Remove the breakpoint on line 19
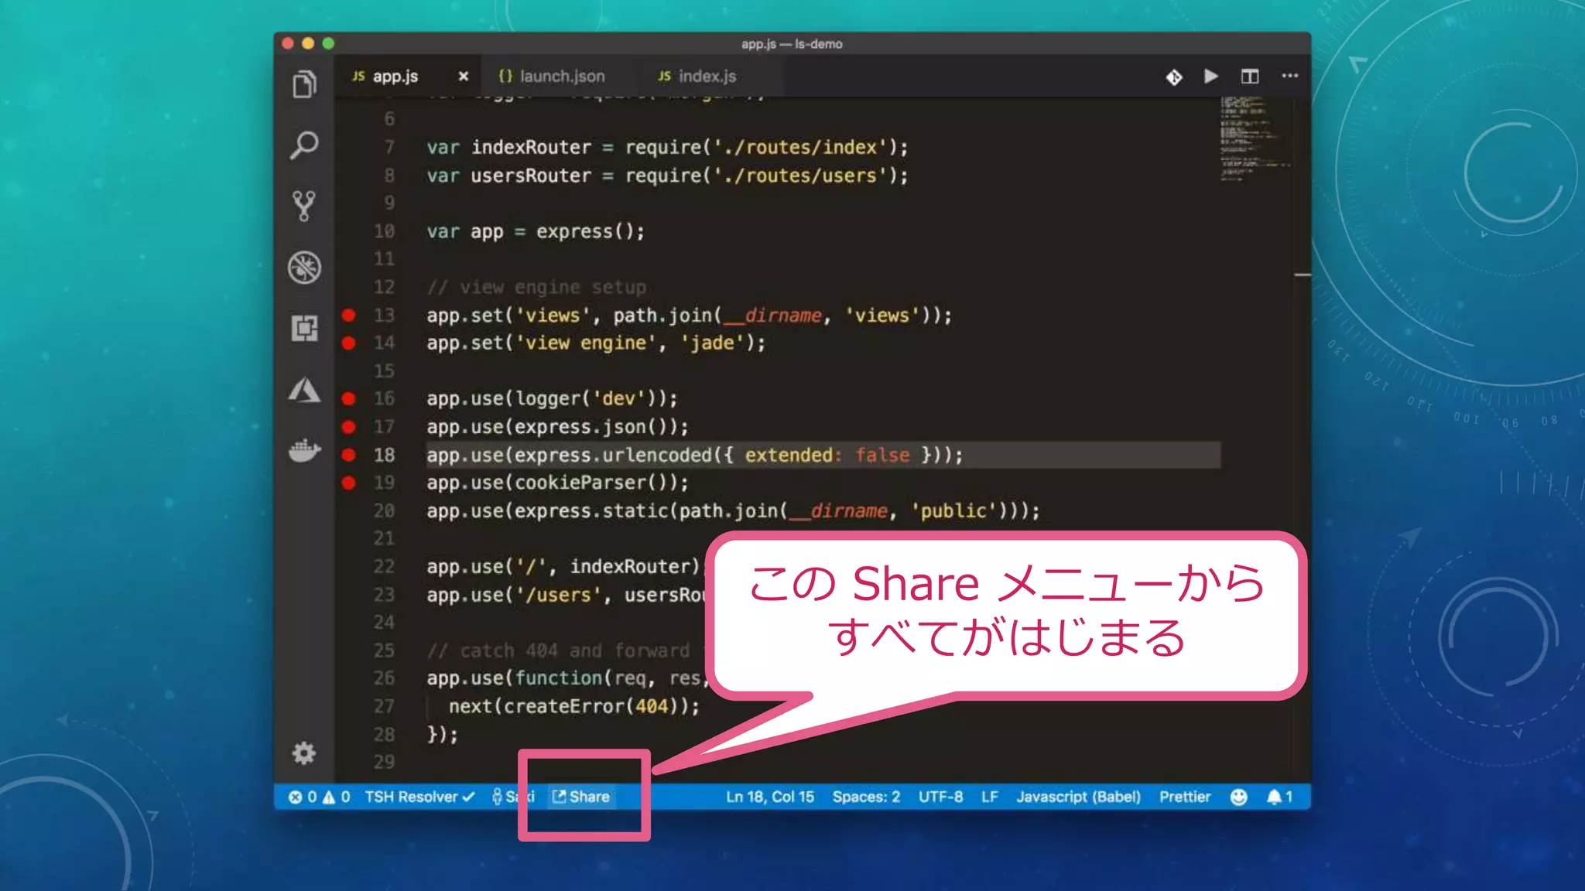This screenshot has height=891, width=1585. [349, 483]
